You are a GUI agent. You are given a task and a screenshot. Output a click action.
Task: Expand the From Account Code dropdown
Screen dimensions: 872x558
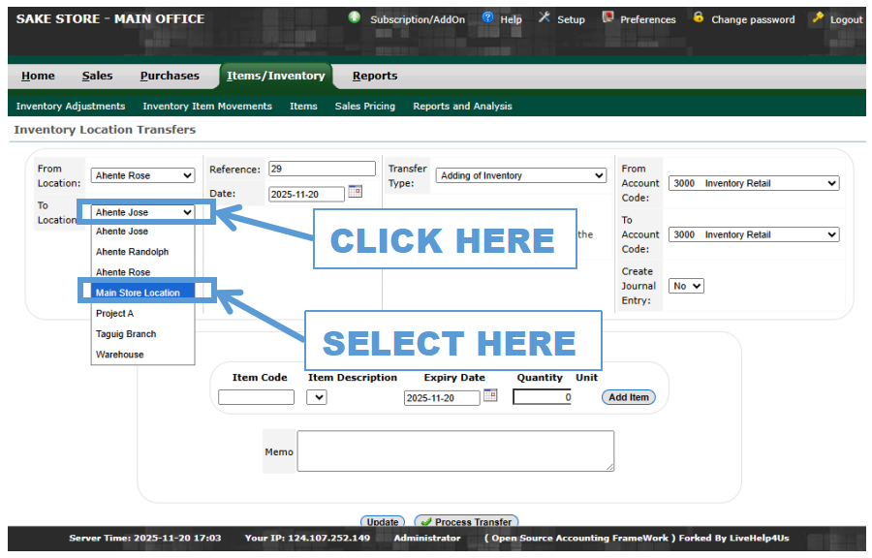[753, 183]
